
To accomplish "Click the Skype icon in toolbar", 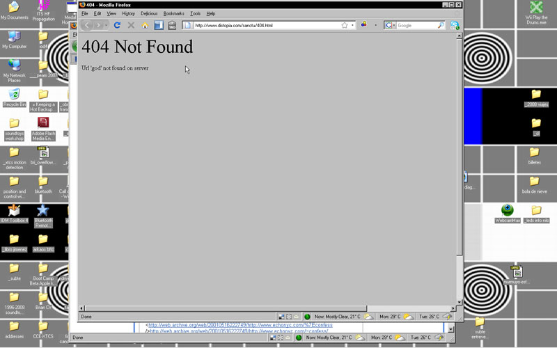I will (455, 26).
